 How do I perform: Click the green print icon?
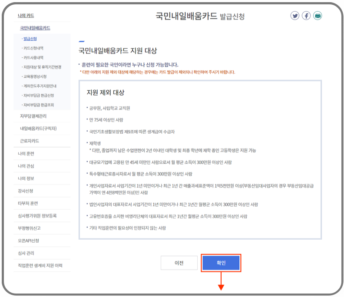pos(318,16)
